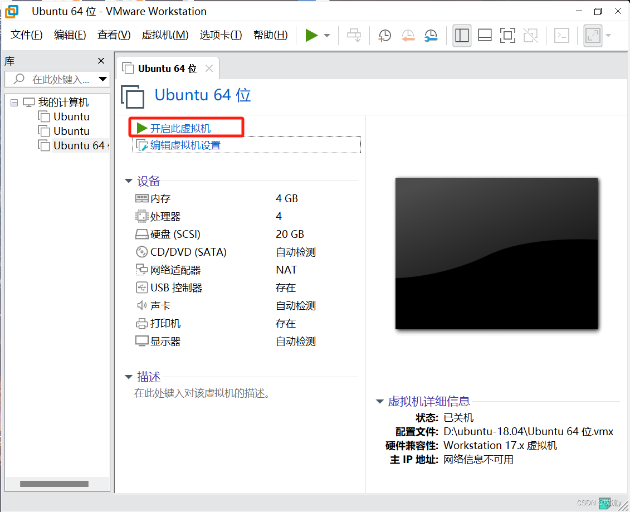This screenshot has width=630, height=512.
Task: Click the NAT network value
Action: click(x=286, y=270)
